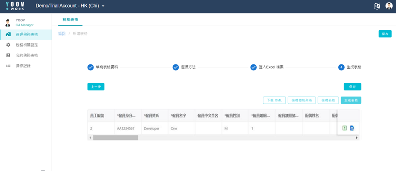The height and width of the screenshot is (171, 396).
Task: Click the right arrow of the table scrollbar
Action: point(357,138)
